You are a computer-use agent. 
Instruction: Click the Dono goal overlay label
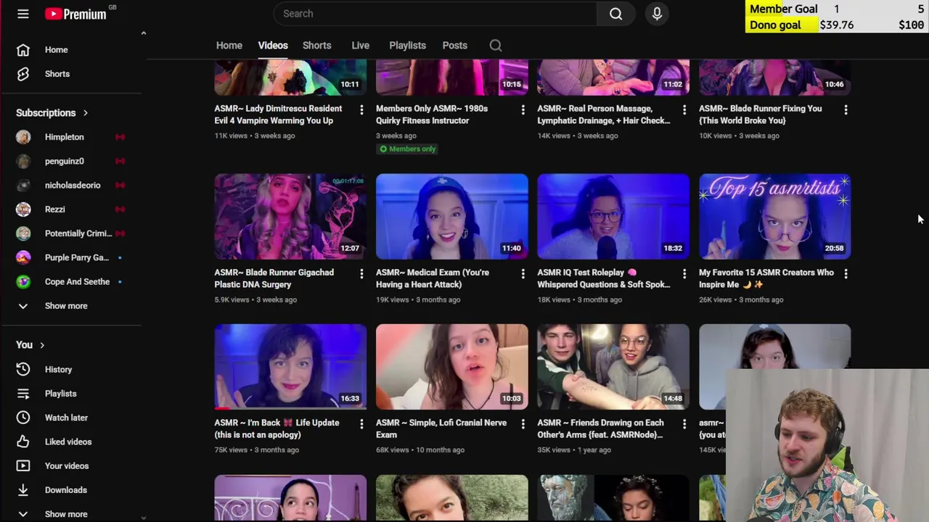[x=775, y=25]
